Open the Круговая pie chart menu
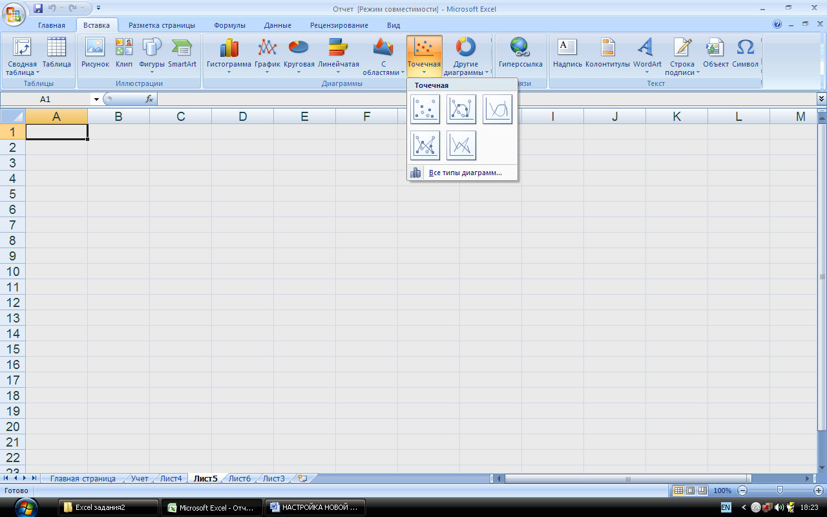 click(x=298, y=57)
